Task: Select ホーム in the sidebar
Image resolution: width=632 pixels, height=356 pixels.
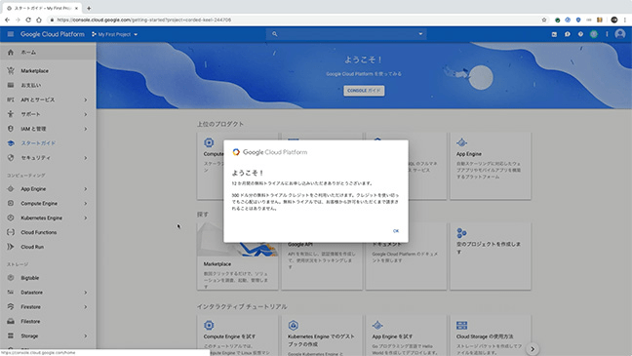Action: pyautogui.click(x=48, y=53)
